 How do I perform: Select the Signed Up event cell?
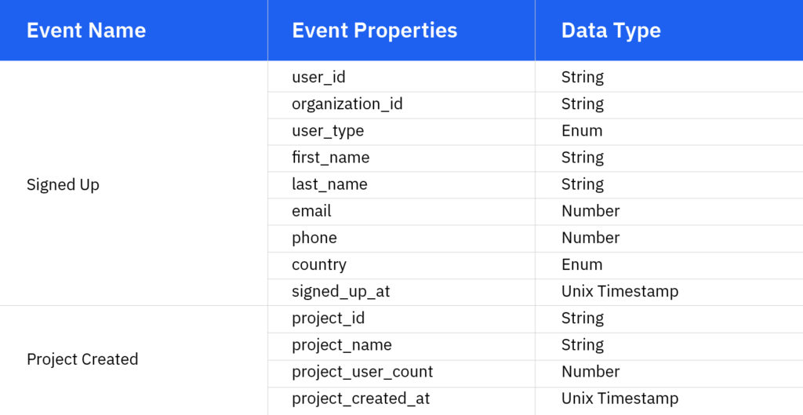(63, 185)
